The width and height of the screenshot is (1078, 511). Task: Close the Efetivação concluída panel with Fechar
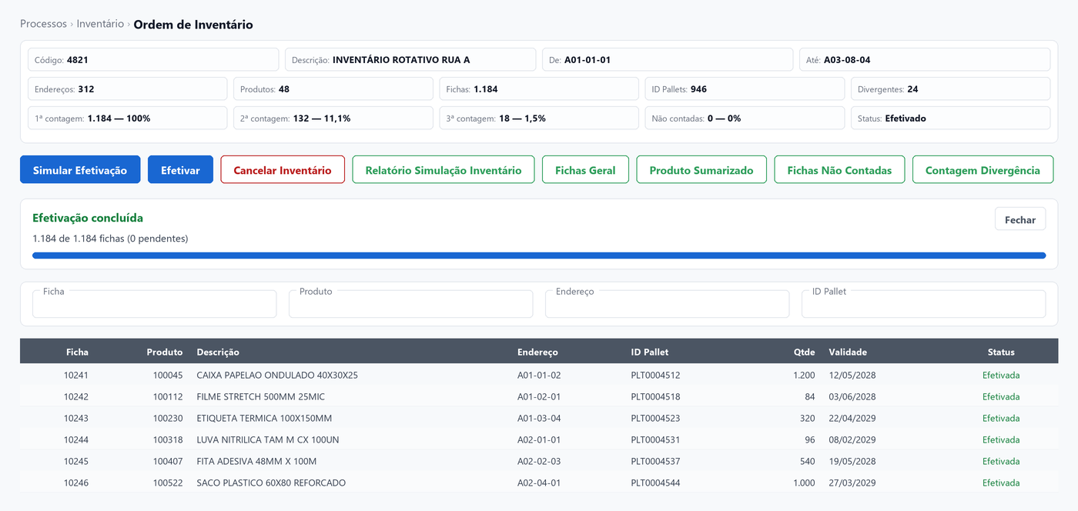tap(1020, 219)
